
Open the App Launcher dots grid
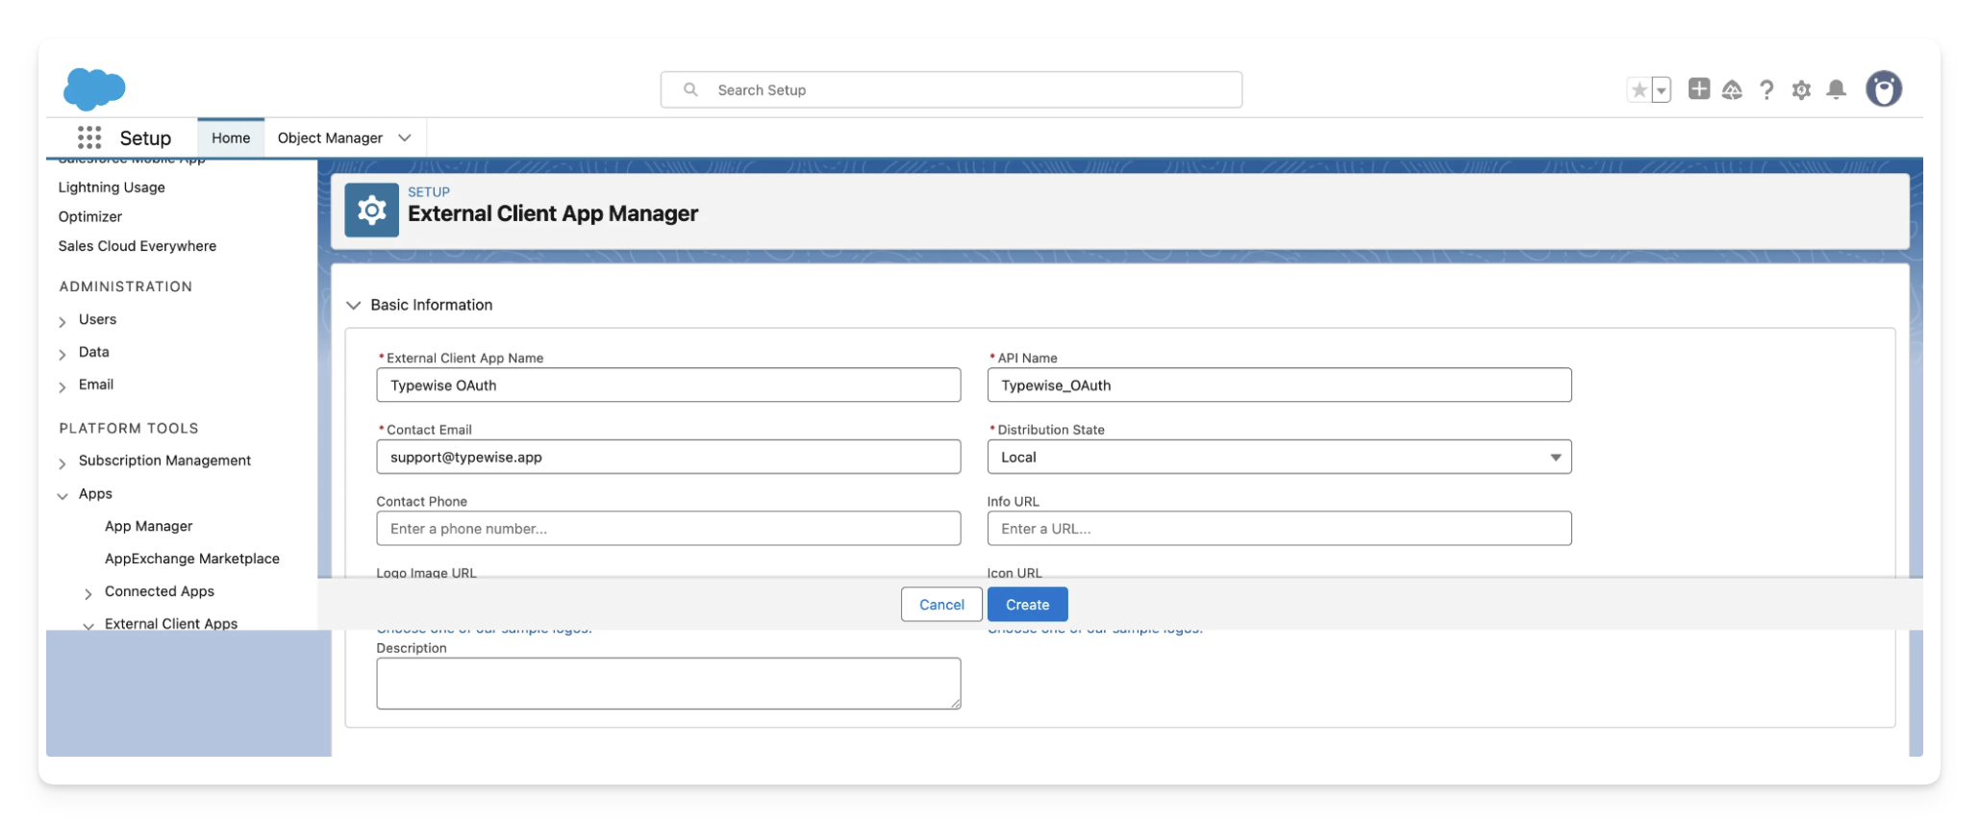pos(89,137)
